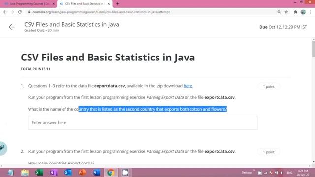
Task: Open a new browser tab
Action: pos(118,4)
